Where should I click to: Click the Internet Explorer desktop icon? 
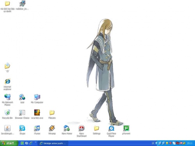[x=7, y=81]
